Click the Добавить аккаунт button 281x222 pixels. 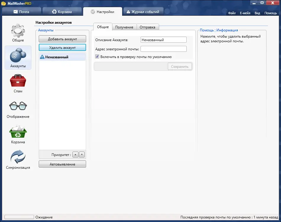[62, 39]
